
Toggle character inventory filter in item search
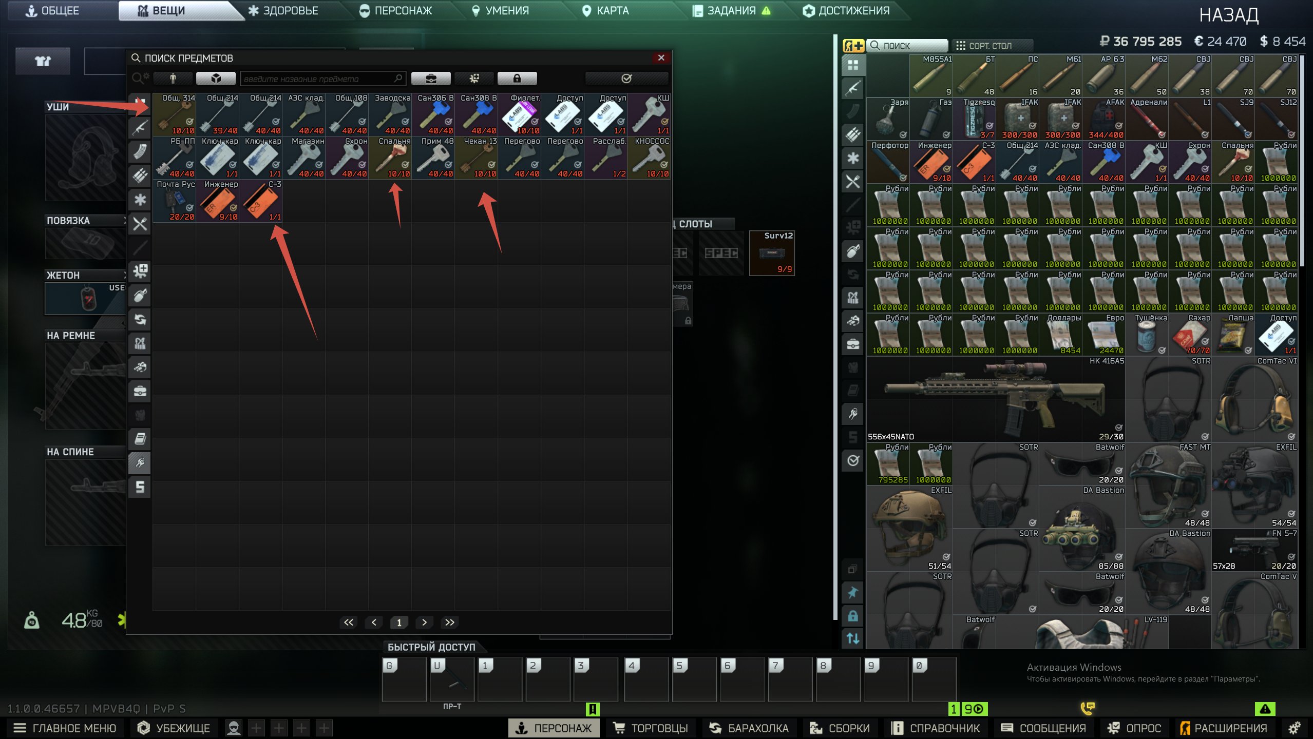pyautogui.click(x=173, y=79)
